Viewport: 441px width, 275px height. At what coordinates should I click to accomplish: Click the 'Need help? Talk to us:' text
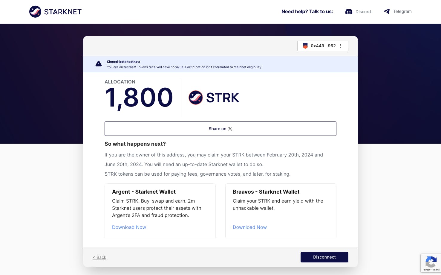[x=307, y=12]
